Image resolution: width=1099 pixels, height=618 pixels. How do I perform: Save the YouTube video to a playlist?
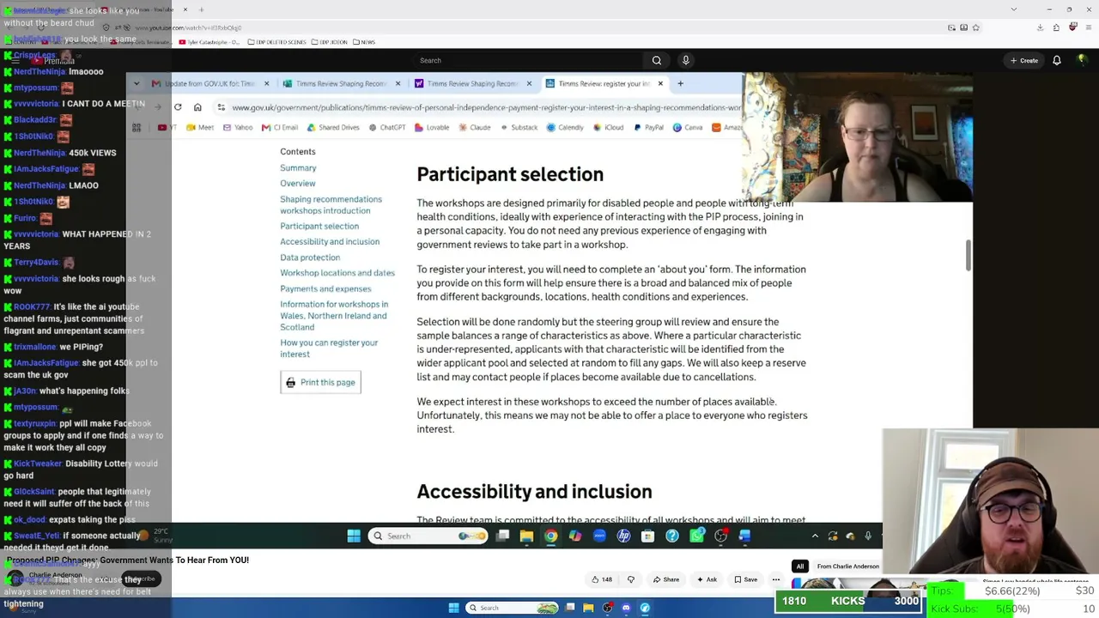[x=745, y=579]
